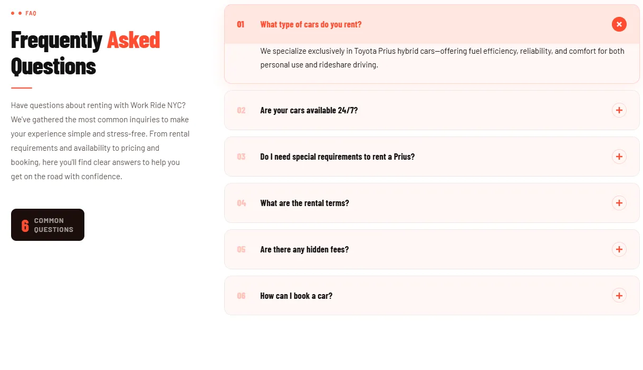
Task: Open the "What are the rental terms?" accordion
Action: (x=431, y=203)
